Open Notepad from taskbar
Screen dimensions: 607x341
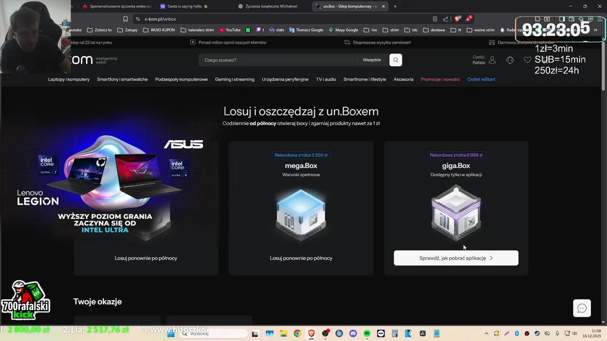point(436,333)
